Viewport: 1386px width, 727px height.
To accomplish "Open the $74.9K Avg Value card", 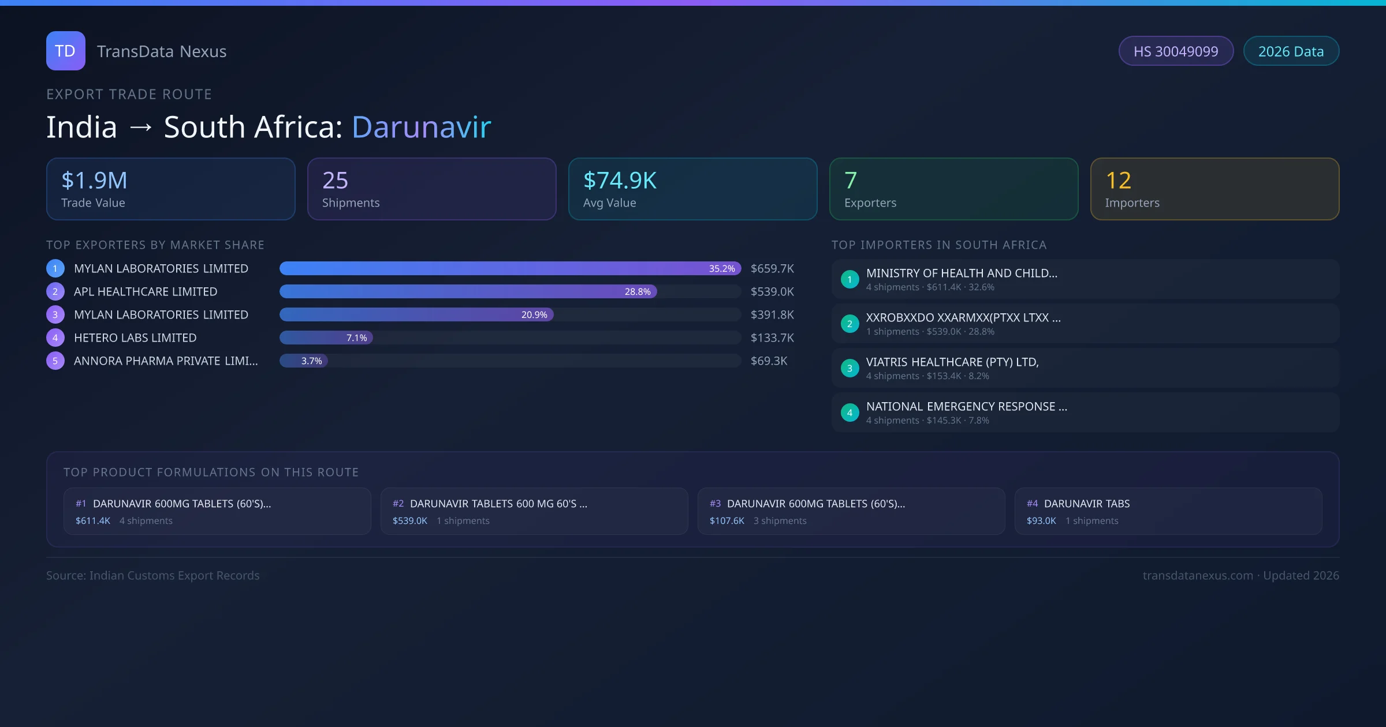I will coord(692,189).
